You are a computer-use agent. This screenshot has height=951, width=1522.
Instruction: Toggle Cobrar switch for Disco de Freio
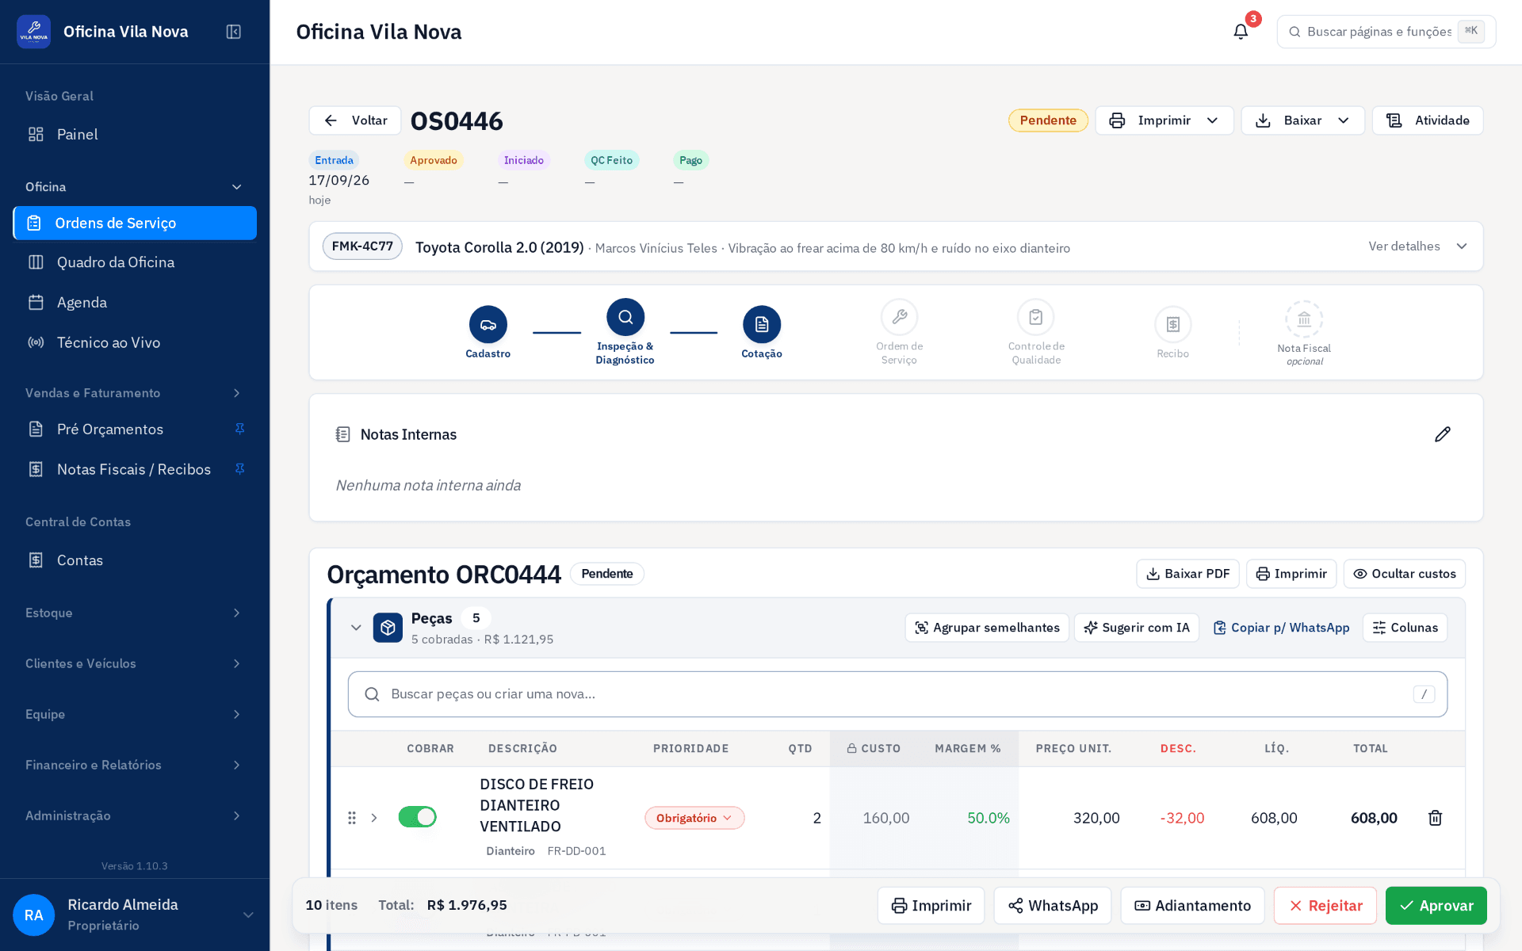pyautogui.click(x=417, y=817)
